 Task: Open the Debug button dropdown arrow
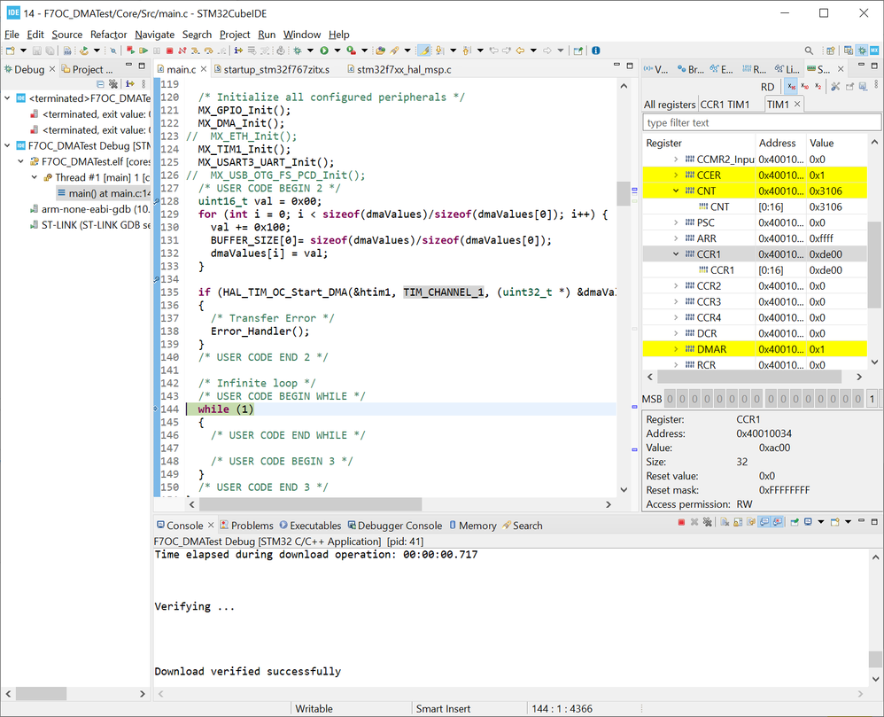point(310,51)
